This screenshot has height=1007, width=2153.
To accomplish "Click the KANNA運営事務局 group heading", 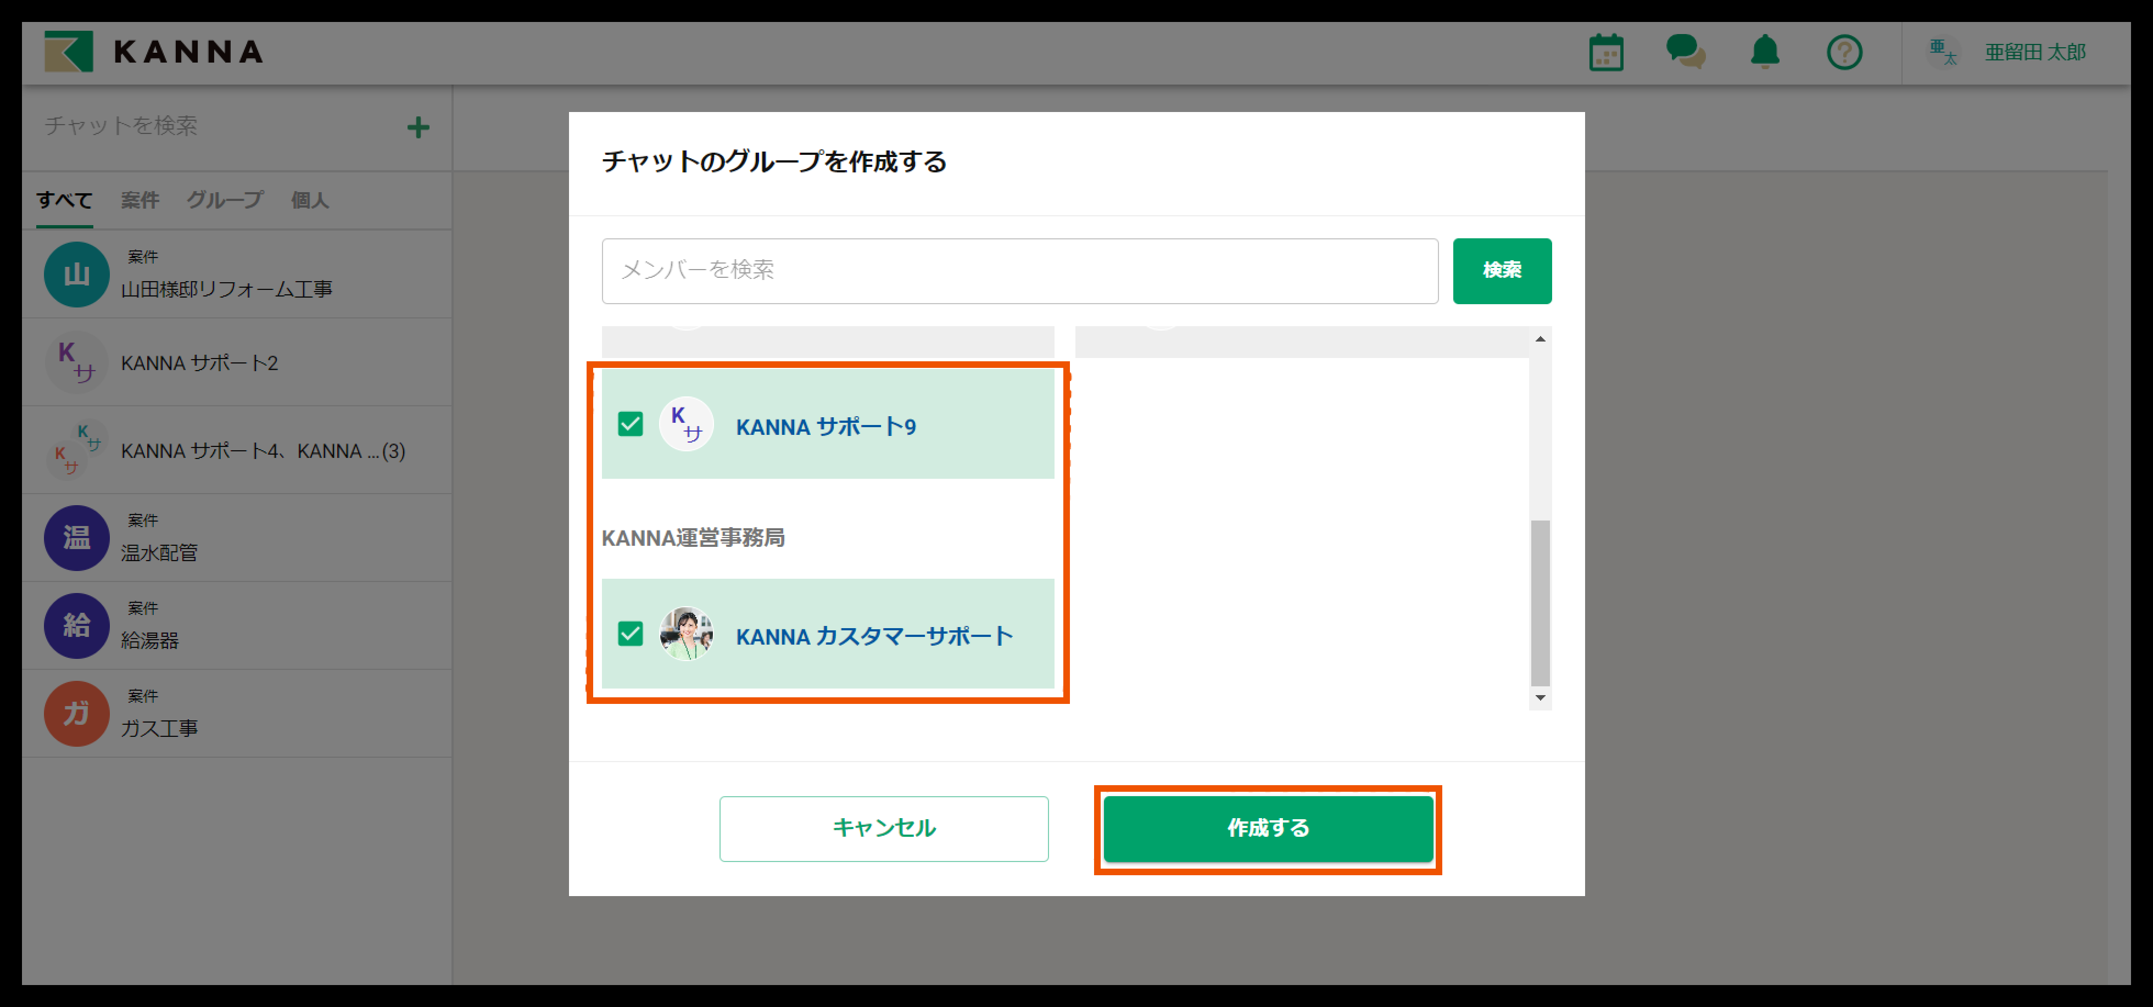I will (x=693, y=538).
